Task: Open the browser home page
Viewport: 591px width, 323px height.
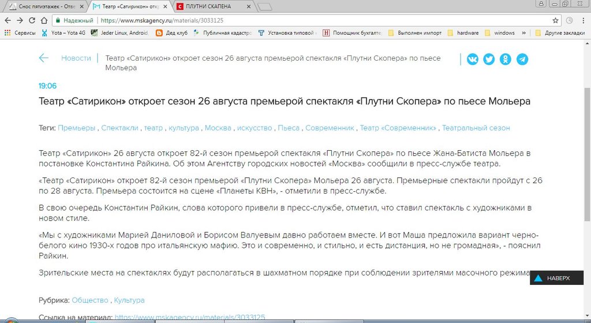Action: [x=44, y=20]
